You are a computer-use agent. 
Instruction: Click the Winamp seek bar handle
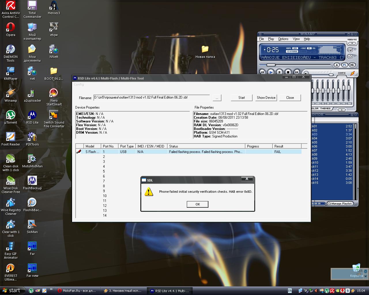[271, 65]
